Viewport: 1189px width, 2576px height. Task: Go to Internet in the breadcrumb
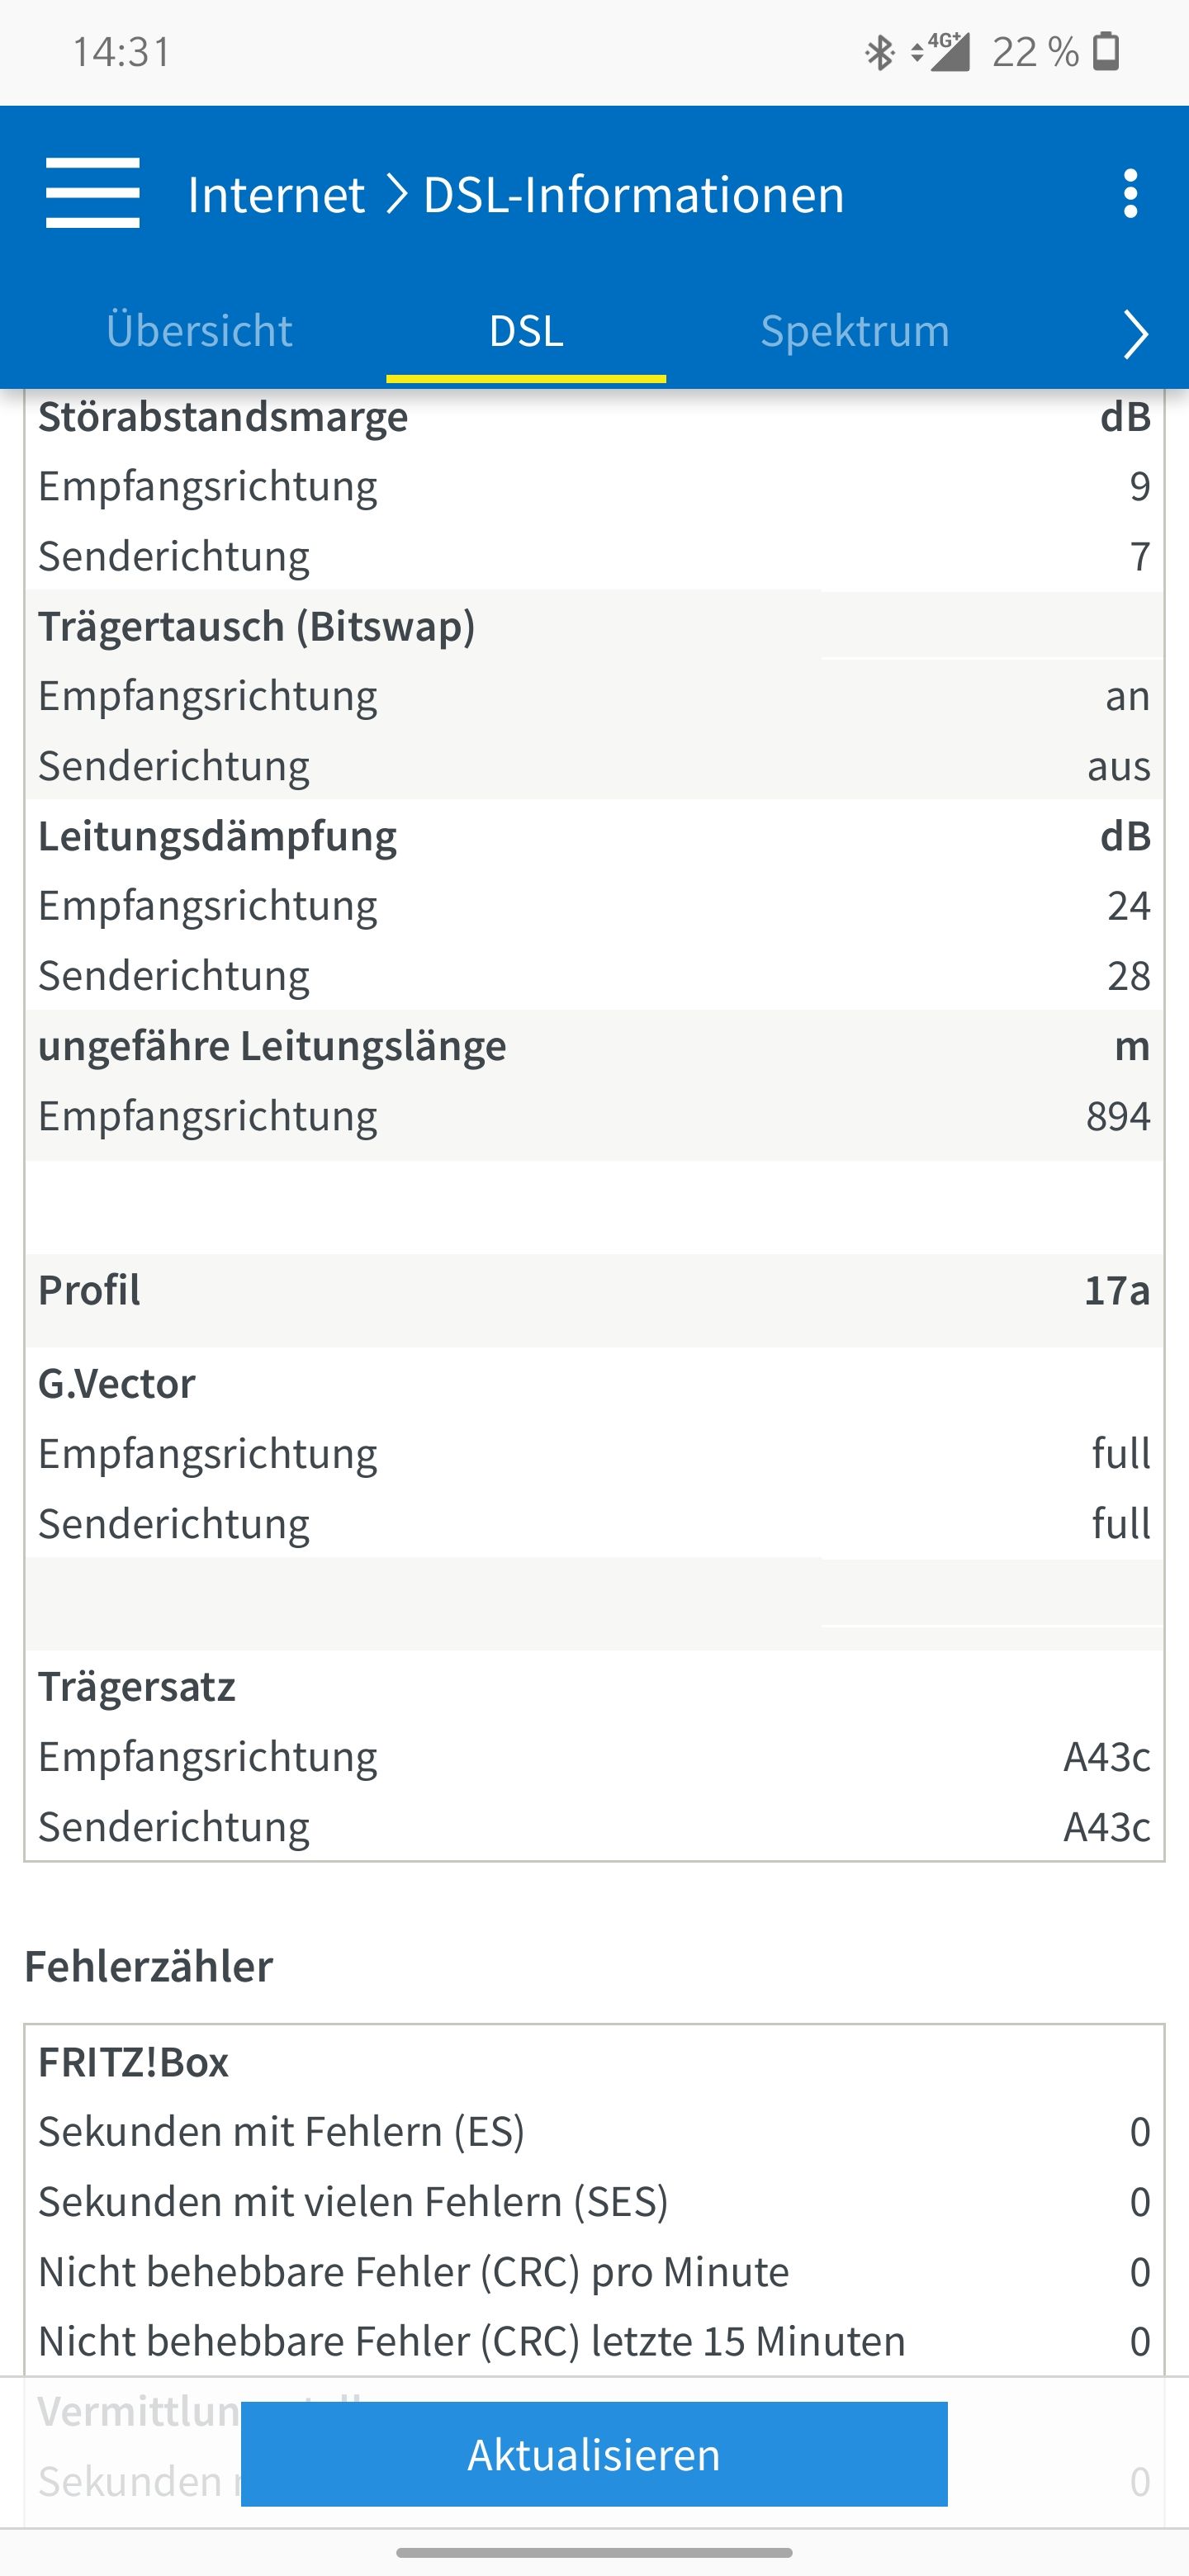275,194
